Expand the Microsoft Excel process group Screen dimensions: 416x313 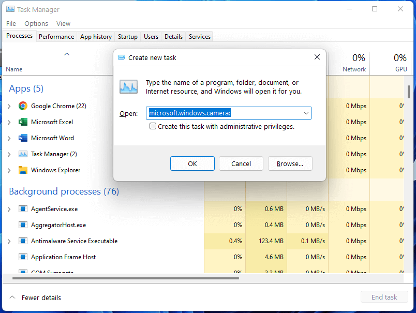coord(9,122)
